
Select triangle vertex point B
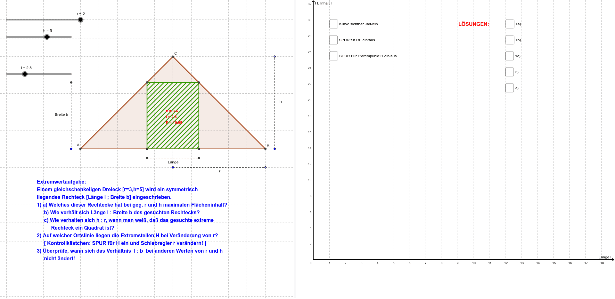265,149
